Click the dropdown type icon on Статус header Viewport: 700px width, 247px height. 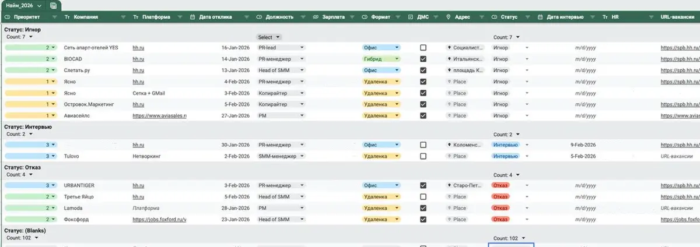coord(495,17)
